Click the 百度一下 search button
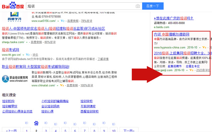The image size is (212, 132). point(153,6)
